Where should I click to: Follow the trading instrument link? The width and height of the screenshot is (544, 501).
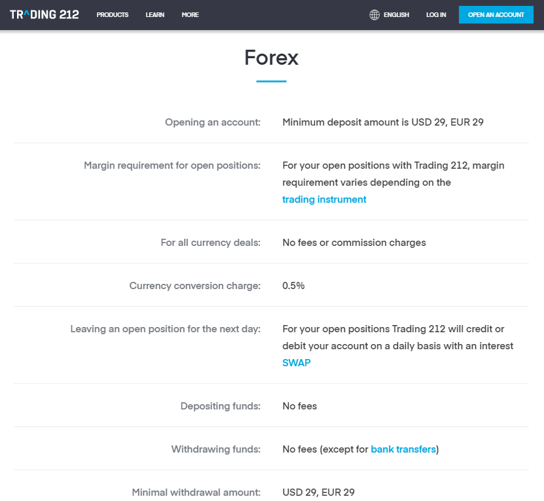324,199
